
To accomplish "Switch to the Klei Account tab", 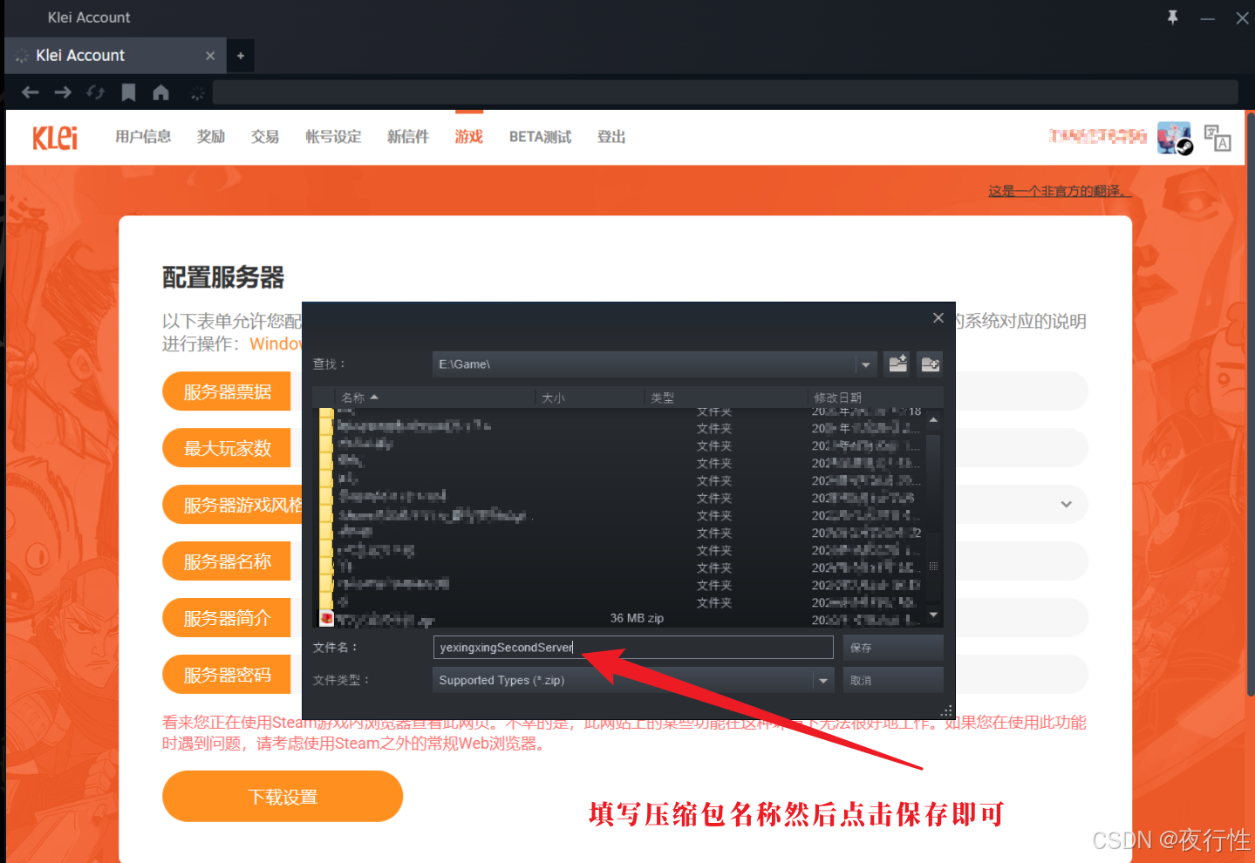I will click(115, 56).
